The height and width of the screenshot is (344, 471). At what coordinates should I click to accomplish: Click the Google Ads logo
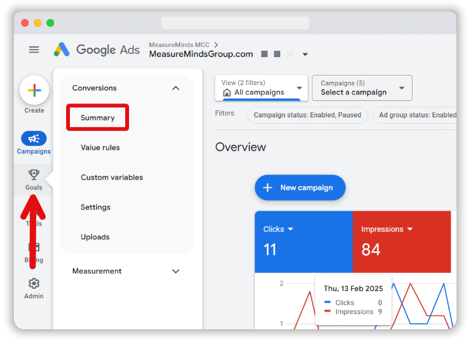[97, 50]
